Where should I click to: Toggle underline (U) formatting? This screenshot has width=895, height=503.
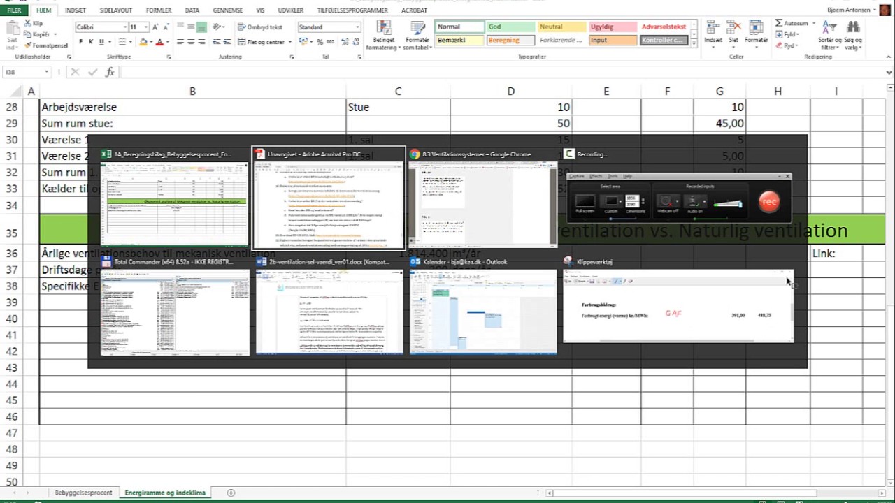pos(101,42)
